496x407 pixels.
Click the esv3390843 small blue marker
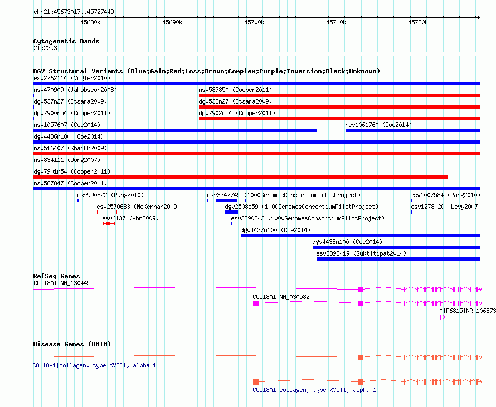click(231, 224)
